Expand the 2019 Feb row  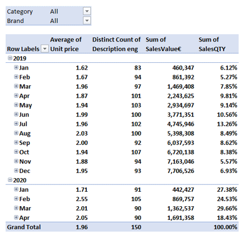pos(16,77)
